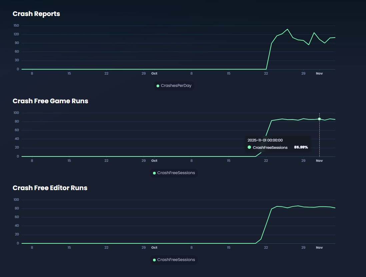Viewport: 366px width, 277px height.
Task: Click the 100 y-axis label on Editor Runs chart
Action: point(16,200)
